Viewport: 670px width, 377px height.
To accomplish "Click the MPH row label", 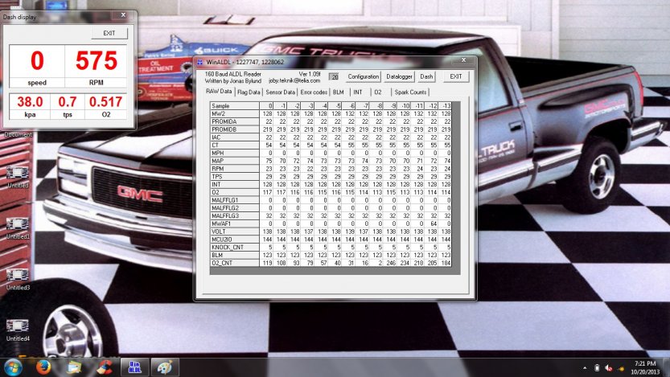I will click(x=235, y=153).
